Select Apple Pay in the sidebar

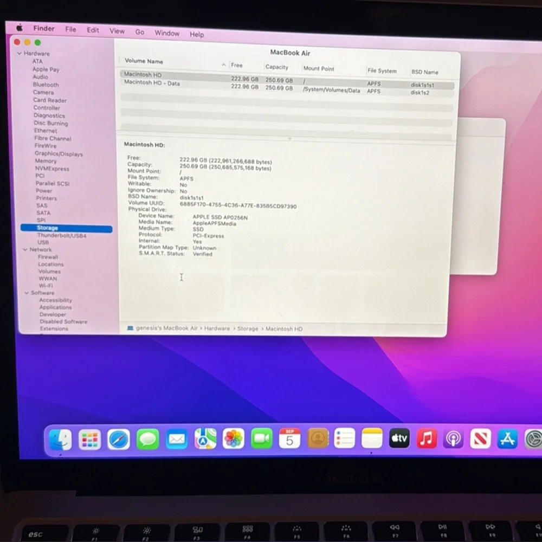[x=46, y=69]
